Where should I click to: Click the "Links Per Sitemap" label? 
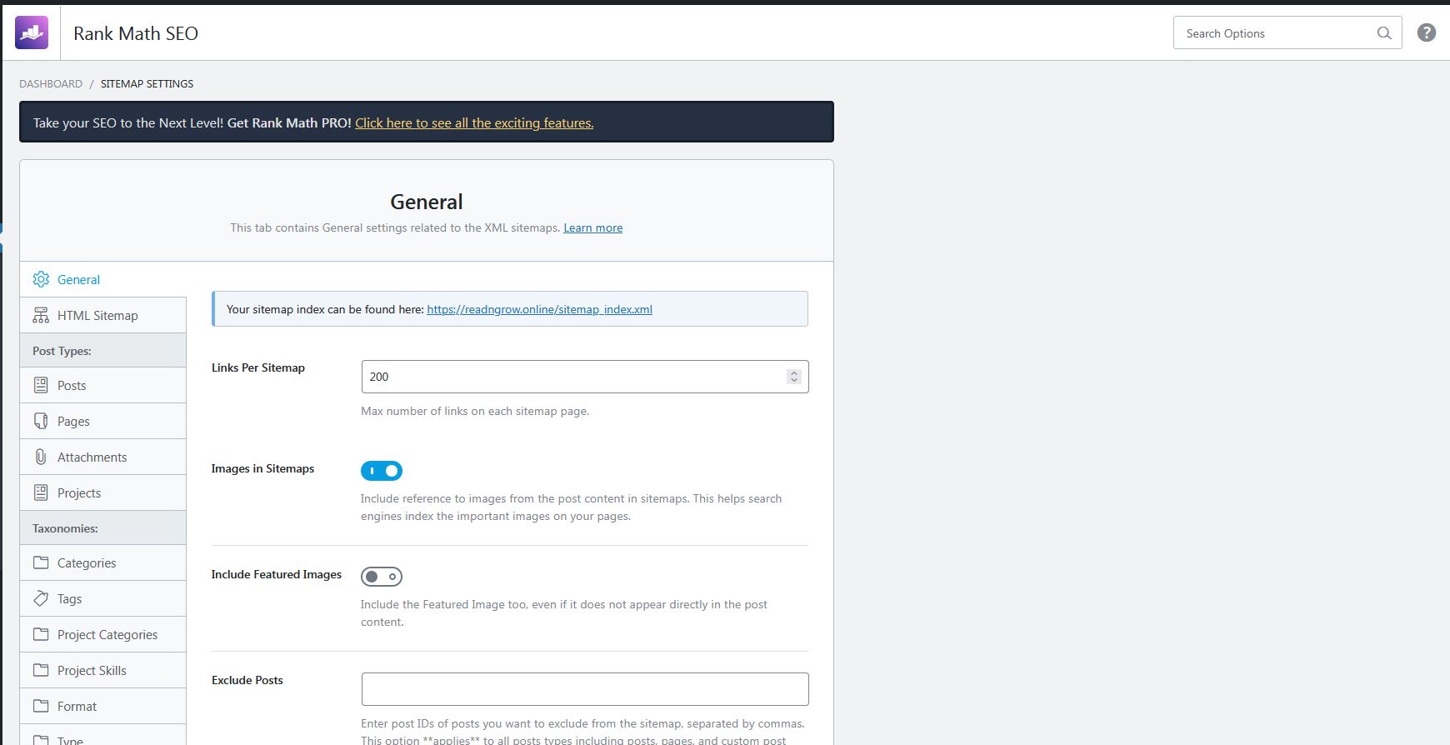pyautogui.click(x=258, y=367)
